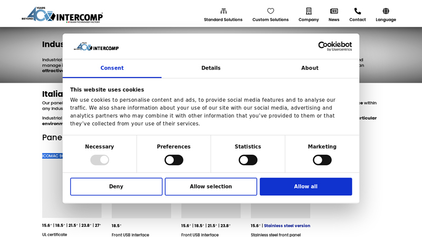This screenshot has width=422, height=237.
Task: Click the Intercomp logo in header
Action: click(x=62, y=15)
